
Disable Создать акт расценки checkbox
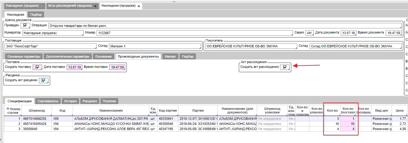[43, 81]
